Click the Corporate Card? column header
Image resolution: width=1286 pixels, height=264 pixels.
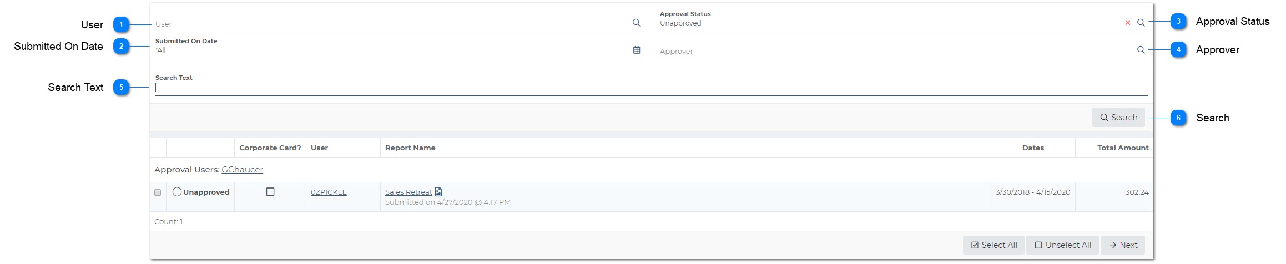coord(270,148)
